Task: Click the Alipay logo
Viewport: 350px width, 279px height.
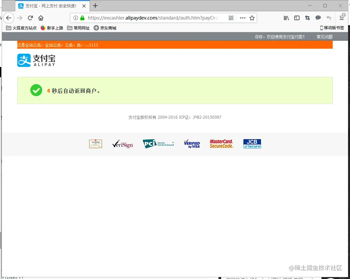Action: point(36,60)
